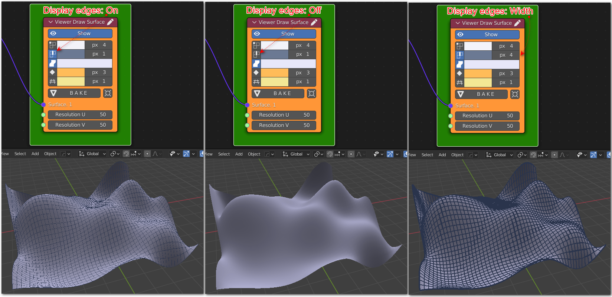
Task: Collapse the left Viewer Draw Surface node
Action: coord(50,22)
